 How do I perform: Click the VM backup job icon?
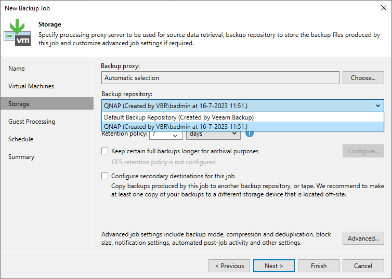17,33
